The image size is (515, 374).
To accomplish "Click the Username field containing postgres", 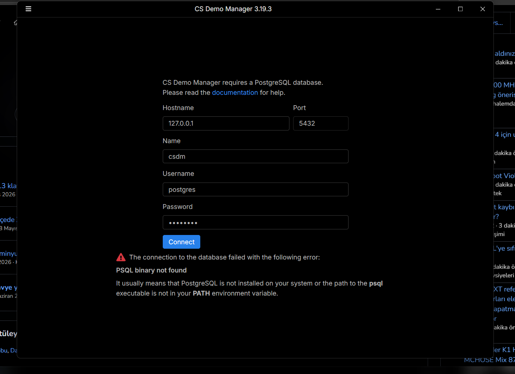I will click(256, 190).
